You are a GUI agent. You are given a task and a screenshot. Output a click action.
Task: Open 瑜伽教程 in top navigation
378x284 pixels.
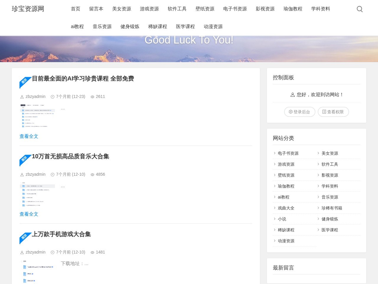[293, 9]
